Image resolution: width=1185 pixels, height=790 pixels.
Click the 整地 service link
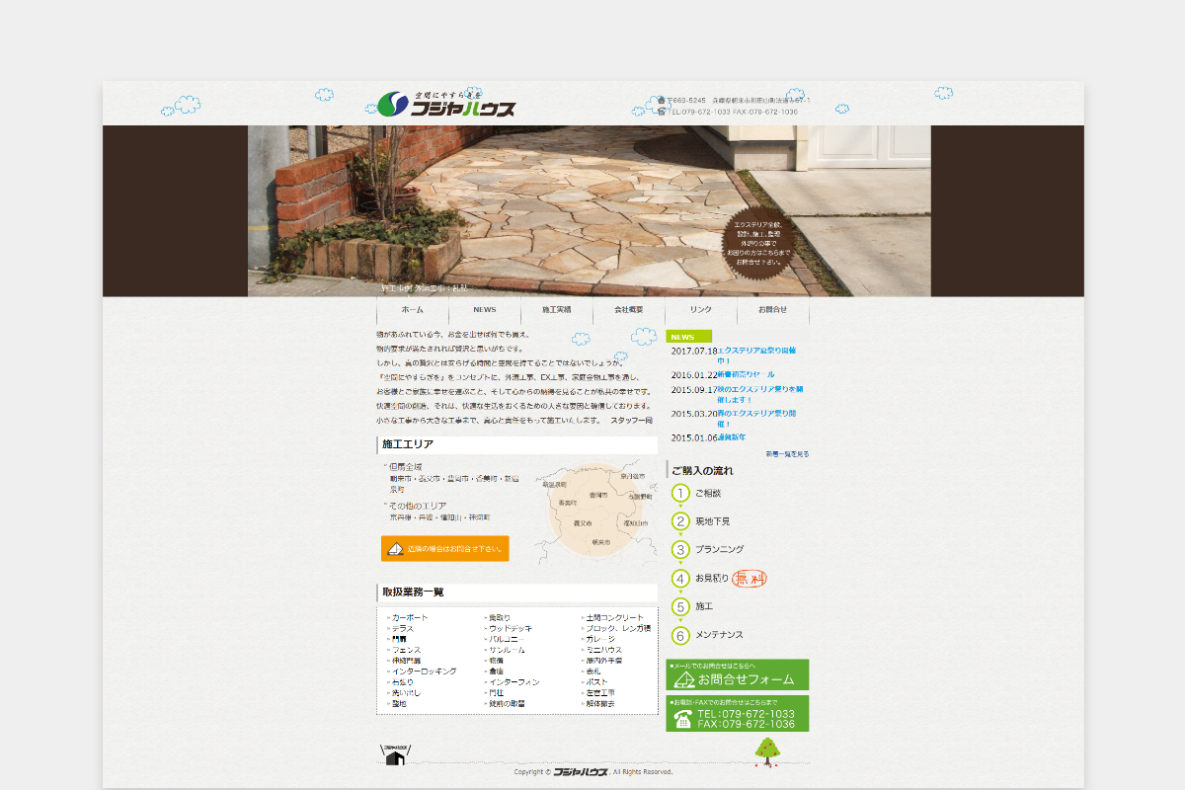click(x=399, y=704)
